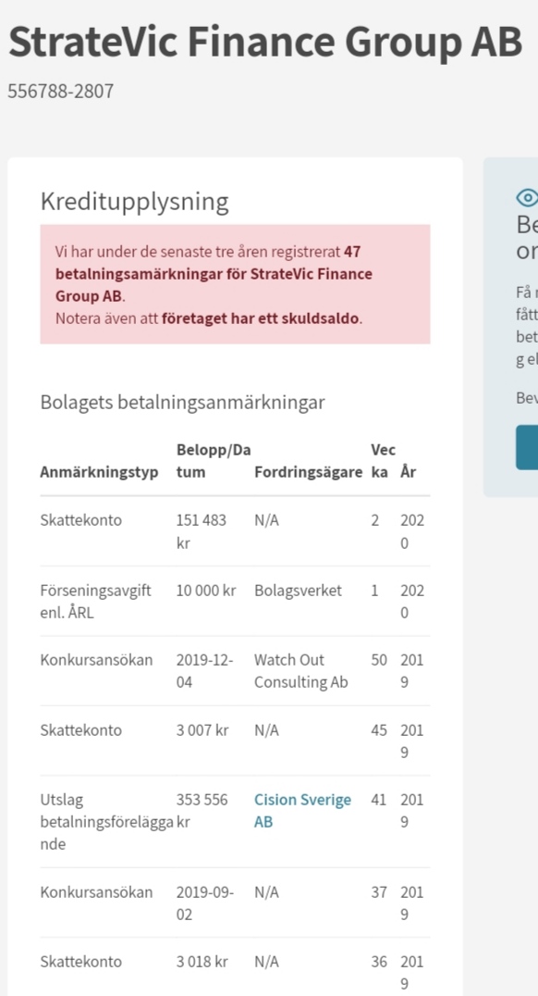The height and width of the screenshot is (996, 538).
Task: Select the StrateVic Finance Group AB heading
Action: click(x=265, y=42)
